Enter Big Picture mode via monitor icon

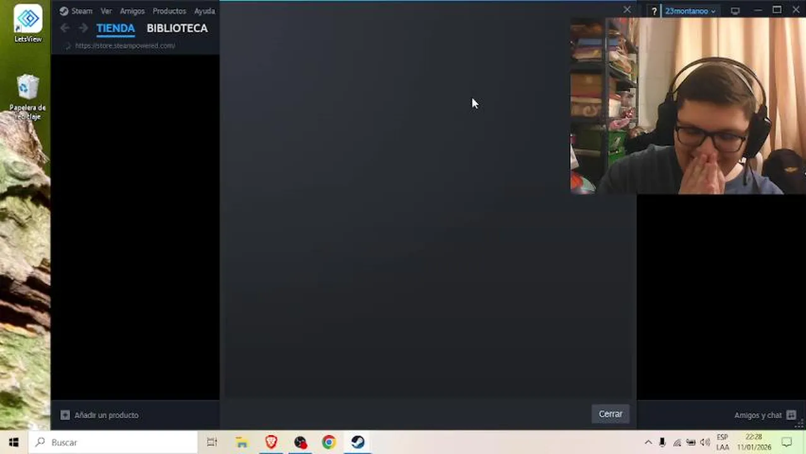point(735,11)
